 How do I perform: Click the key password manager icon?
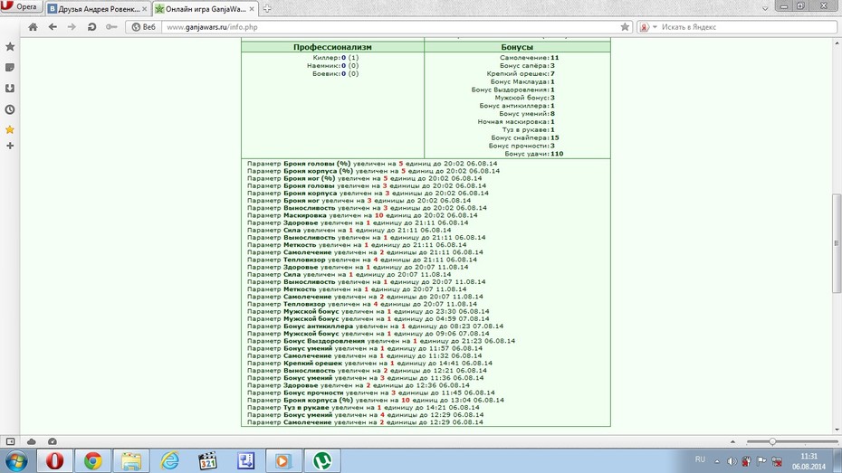pyautogui.click(x=111, y=27)
